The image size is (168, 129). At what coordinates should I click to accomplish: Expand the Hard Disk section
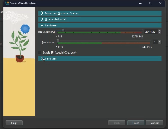(100, 59)
